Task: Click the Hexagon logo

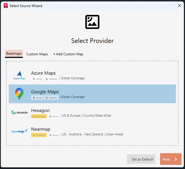Action: 19,113
